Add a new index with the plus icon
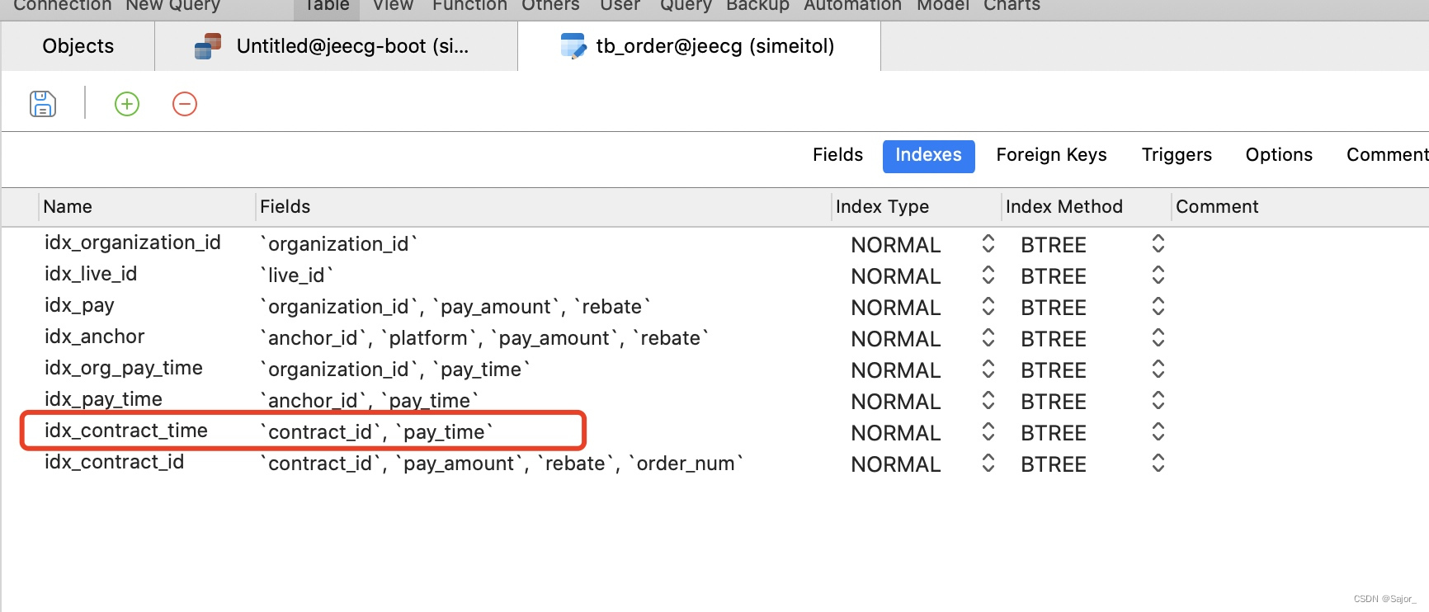The width and height of the screenshot is (1429, 612). (127, 104)
